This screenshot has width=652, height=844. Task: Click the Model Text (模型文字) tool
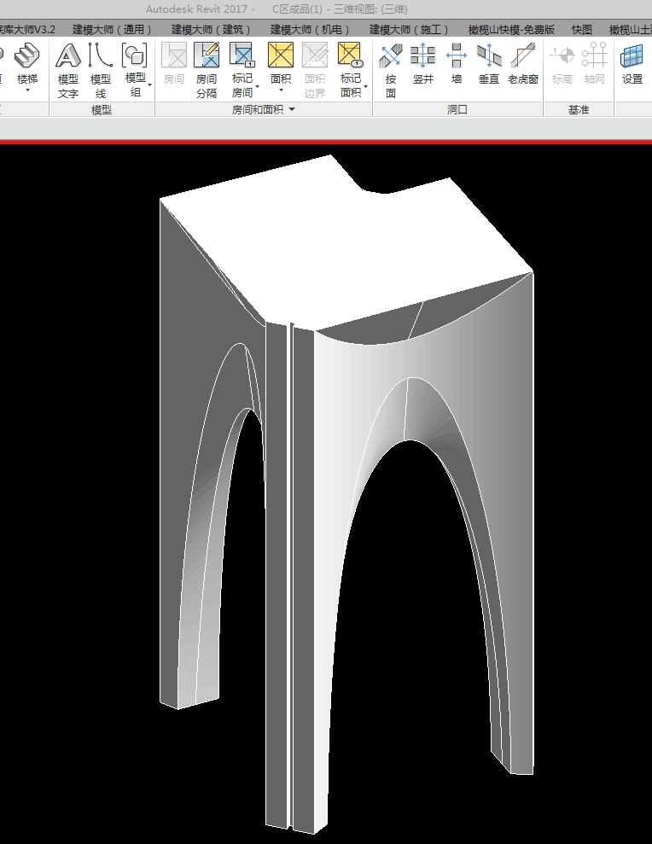pyautogui.click(x=68, y=68)
